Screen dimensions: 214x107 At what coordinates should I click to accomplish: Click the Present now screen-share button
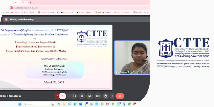coord(98,96)
